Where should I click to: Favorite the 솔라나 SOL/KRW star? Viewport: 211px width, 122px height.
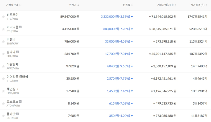coord(3,54)
